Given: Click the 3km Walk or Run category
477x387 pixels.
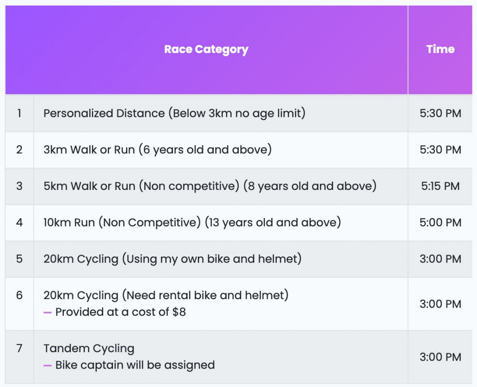Looking at the screenshot, I should tap(157, 149).
